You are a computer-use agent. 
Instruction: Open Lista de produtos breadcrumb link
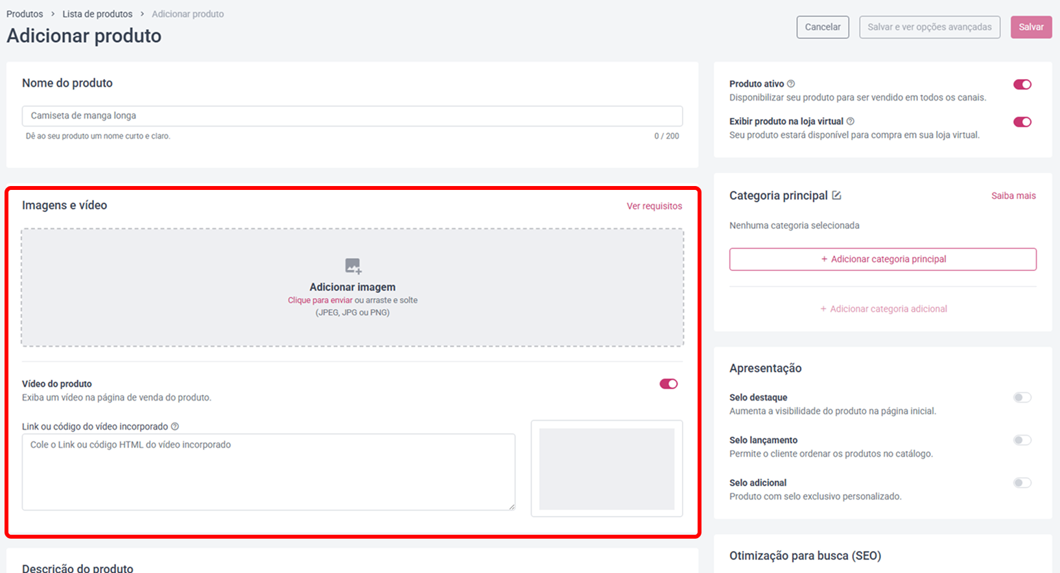pyautogui.click(x=97, y=14)
